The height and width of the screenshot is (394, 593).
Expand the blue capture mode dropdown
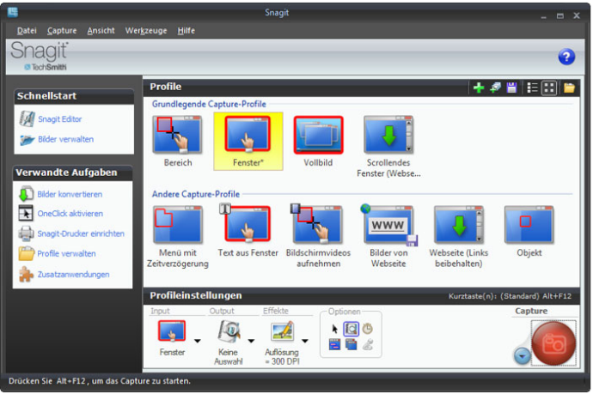click(x=523, y=356)
